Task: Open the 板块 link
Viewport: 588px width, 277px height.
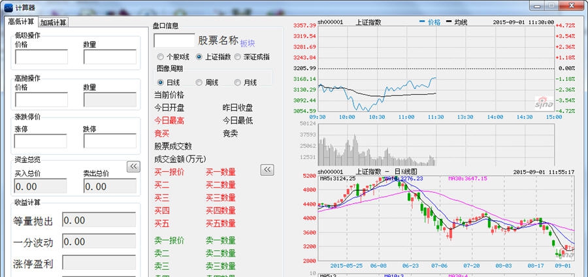Action: point(248,43)
